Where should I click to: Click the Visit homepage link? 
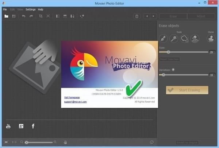[x=72, y=97]
